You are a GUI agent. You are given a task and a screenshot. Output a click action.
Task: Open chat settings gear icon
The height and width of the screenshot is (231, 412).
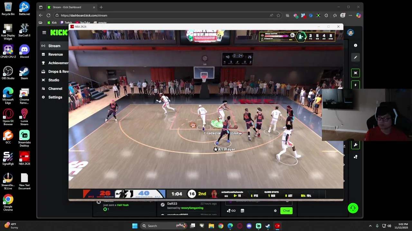[x=275, y=211]
